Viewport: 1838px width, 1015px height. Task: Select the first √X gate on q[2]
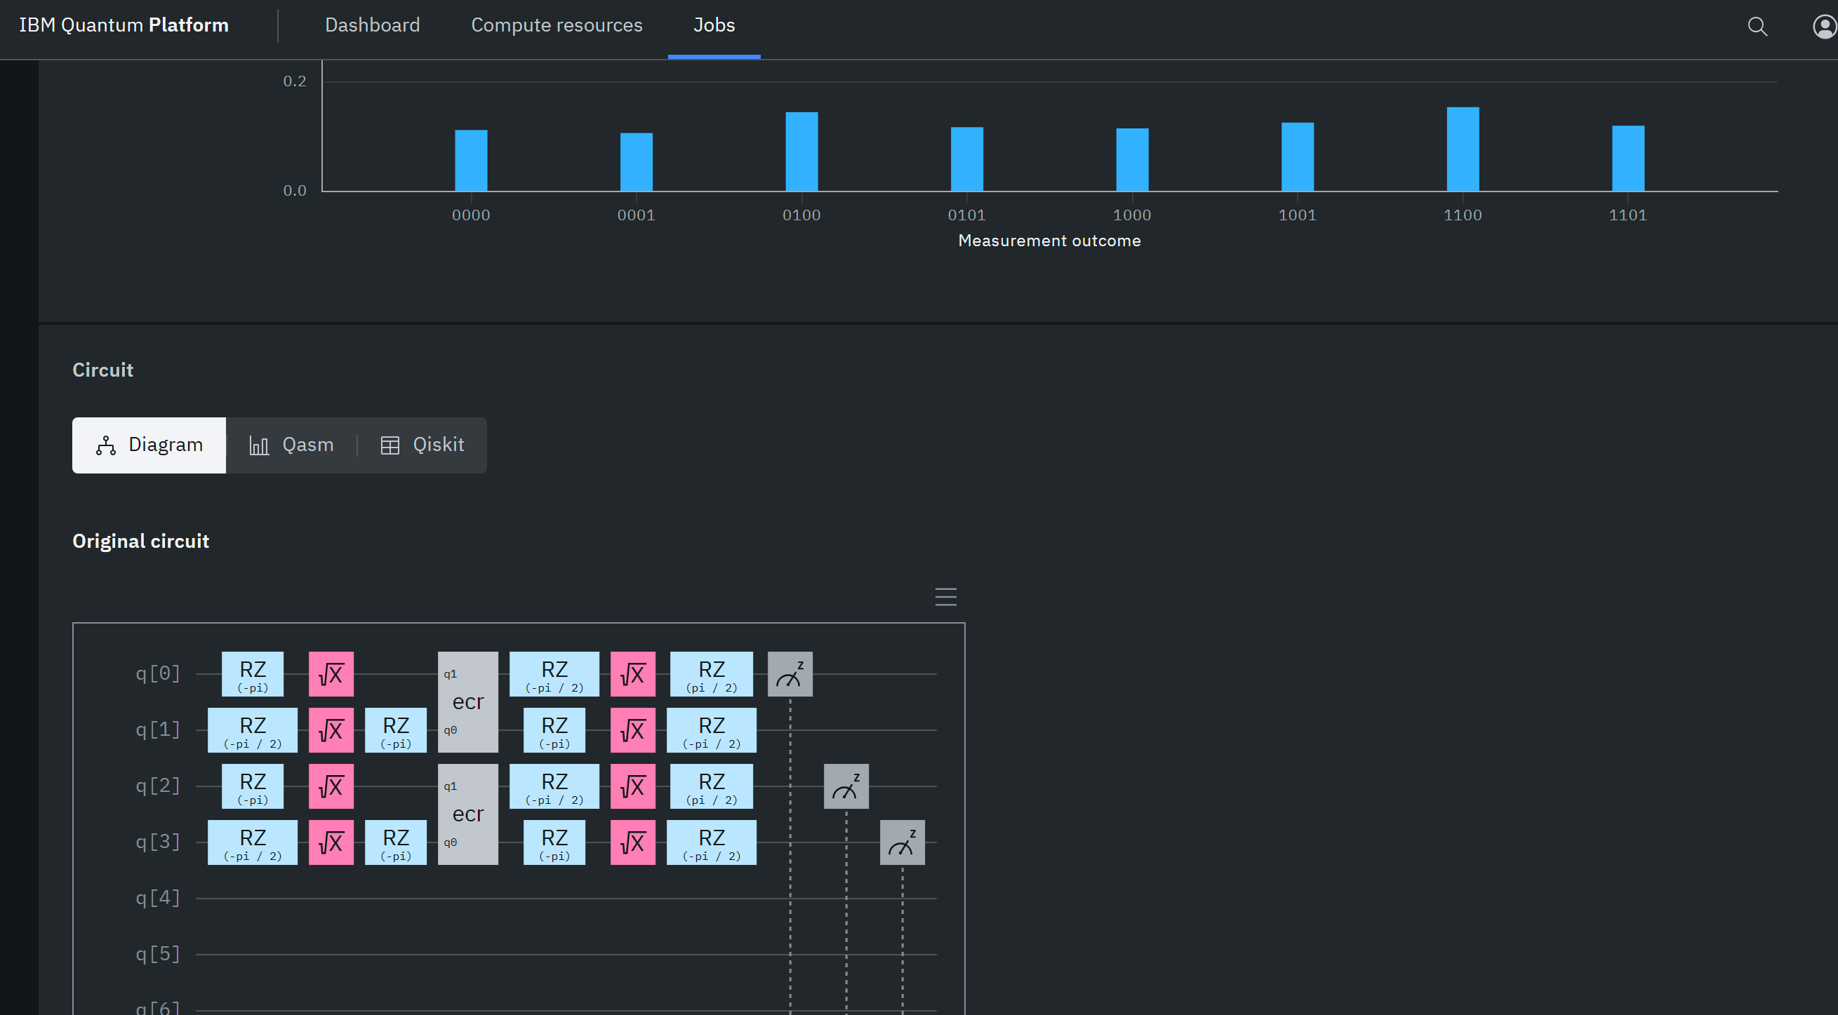(331, 786)
